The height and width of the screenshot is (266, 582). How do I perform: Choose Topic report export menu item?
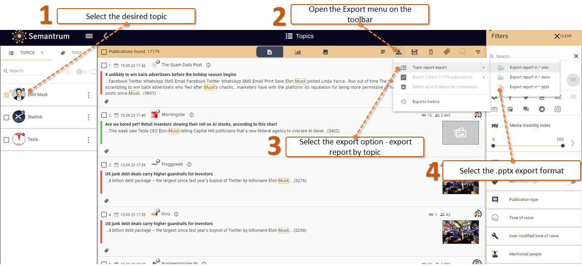(442, 68)
